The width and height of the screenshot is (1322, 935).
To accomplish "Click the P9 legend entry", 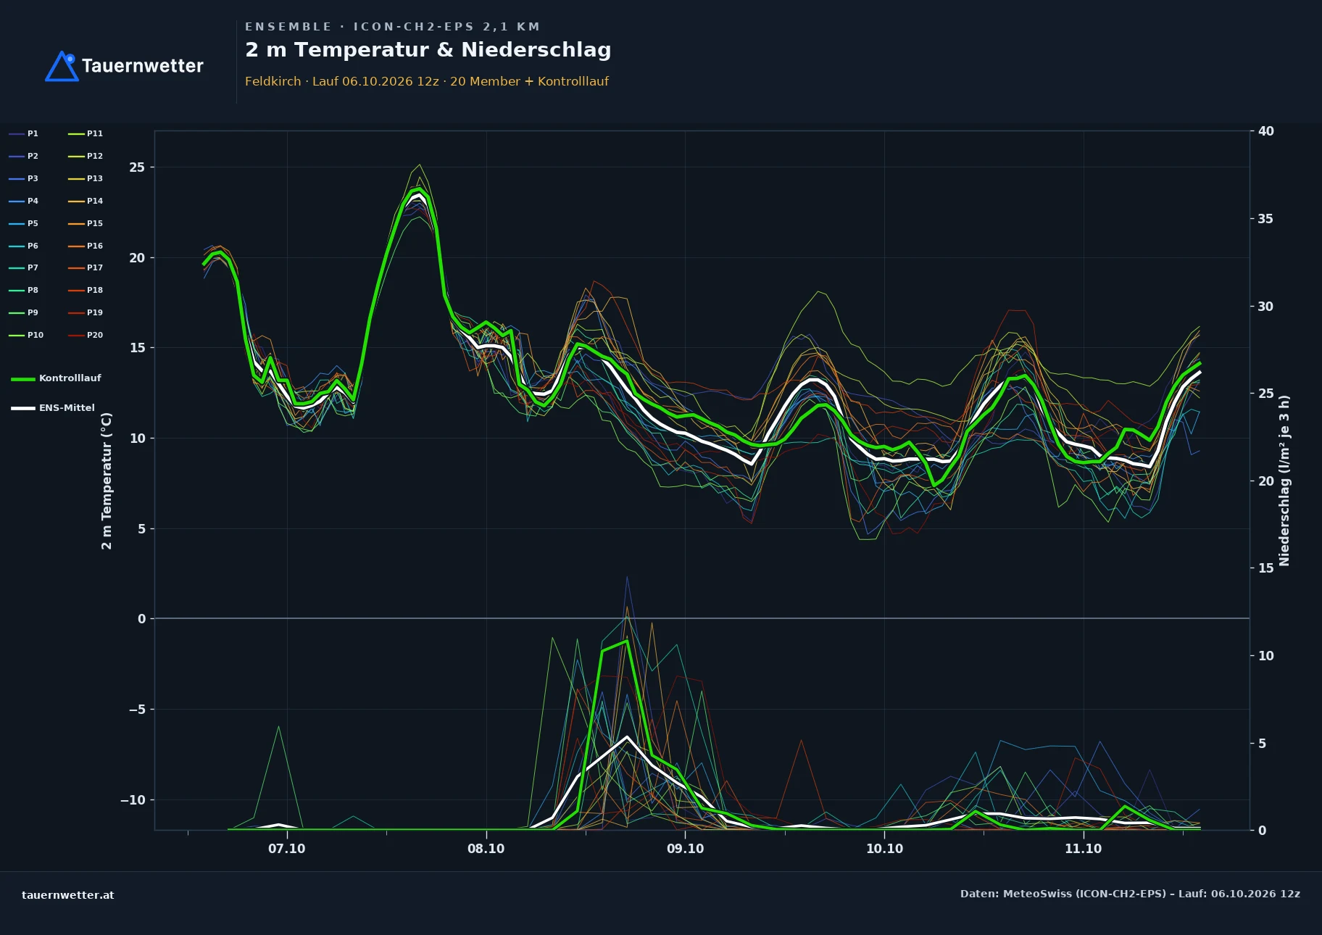I will point(24,312).
